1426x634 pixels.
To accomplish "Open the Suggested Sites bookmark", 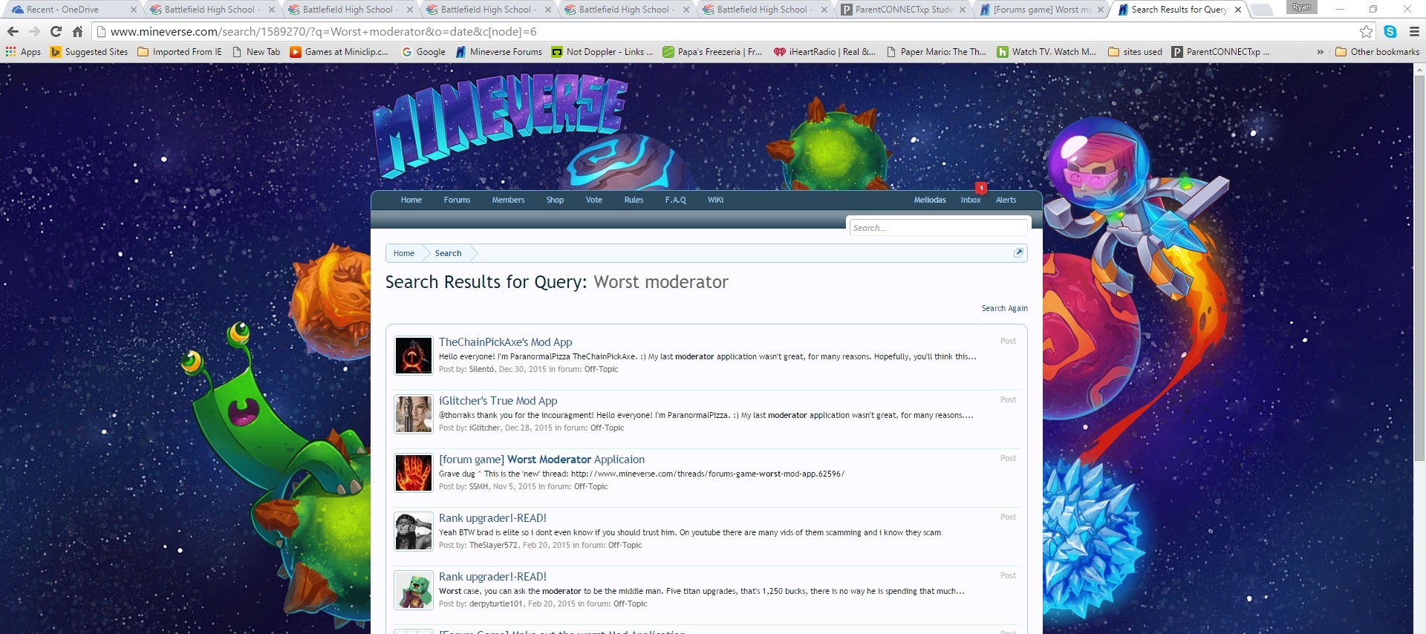I will click(x=89, y=52).
